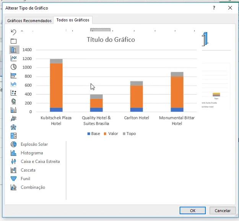Select the Funil funnel chart type

pos(20,179)
